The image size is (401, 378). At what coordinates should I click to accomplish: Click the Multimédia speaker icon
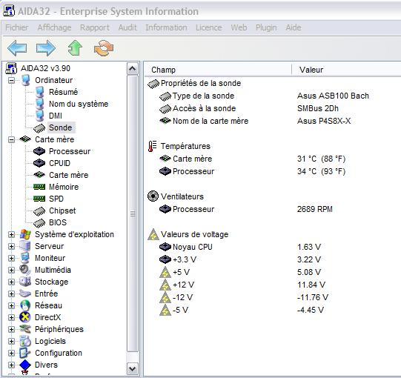pyautogui.click(x=25, y=270)
